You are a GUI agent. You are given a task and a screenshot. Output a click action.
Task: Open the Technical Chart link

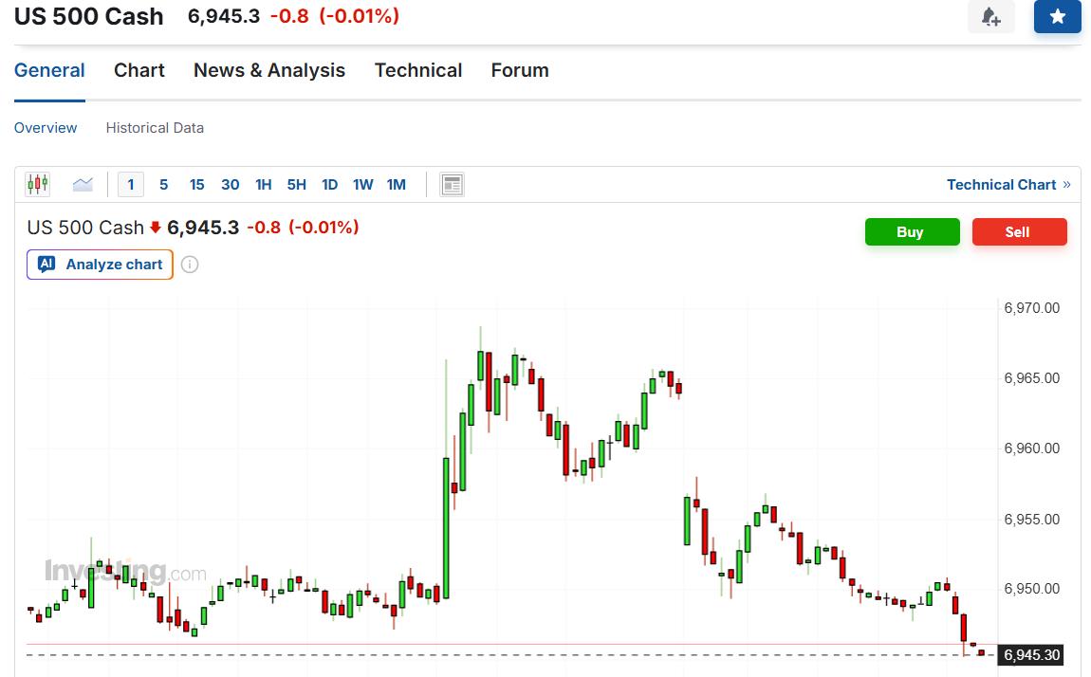click(x=1008, y=184)
